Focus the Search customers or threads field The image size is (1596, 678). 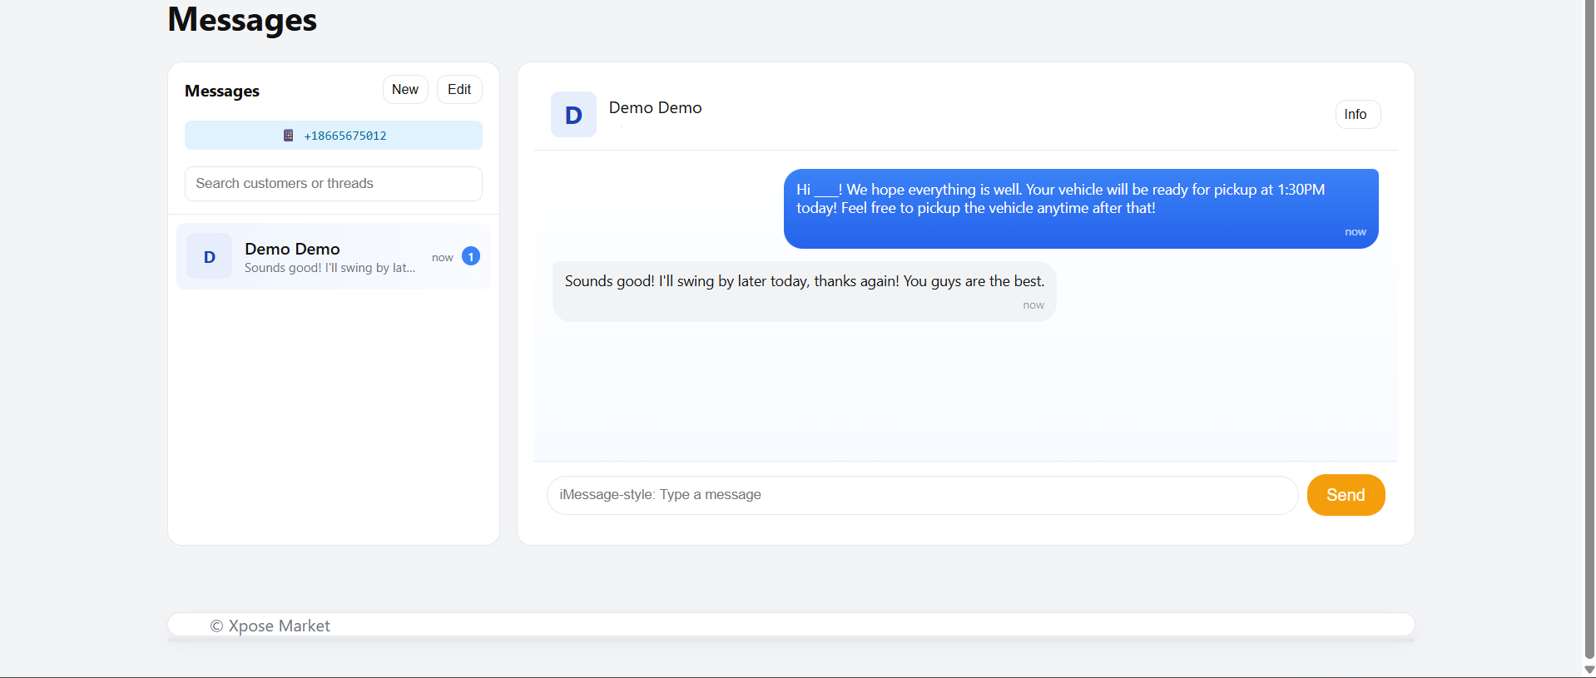[334, 184]
